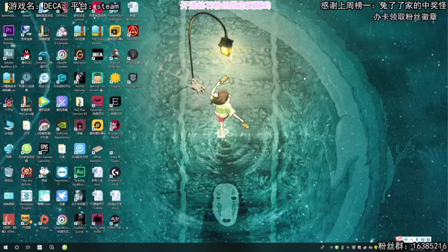The height and width of the screenshot is (252, 448).
Task: Open Adobe Premiere shortcut
Action: click(x=8, y=34)
